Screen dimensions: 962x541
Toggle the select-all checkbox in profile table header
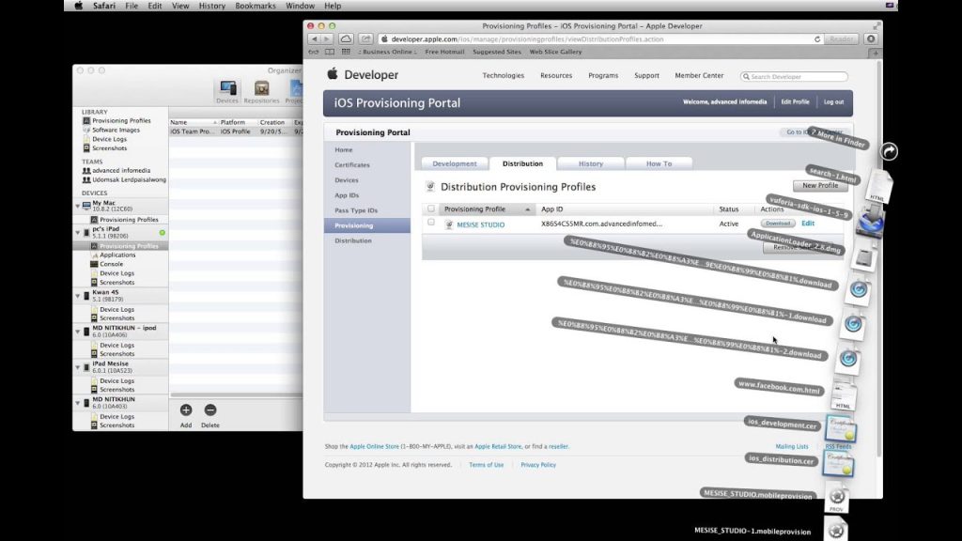coord(431,209)
